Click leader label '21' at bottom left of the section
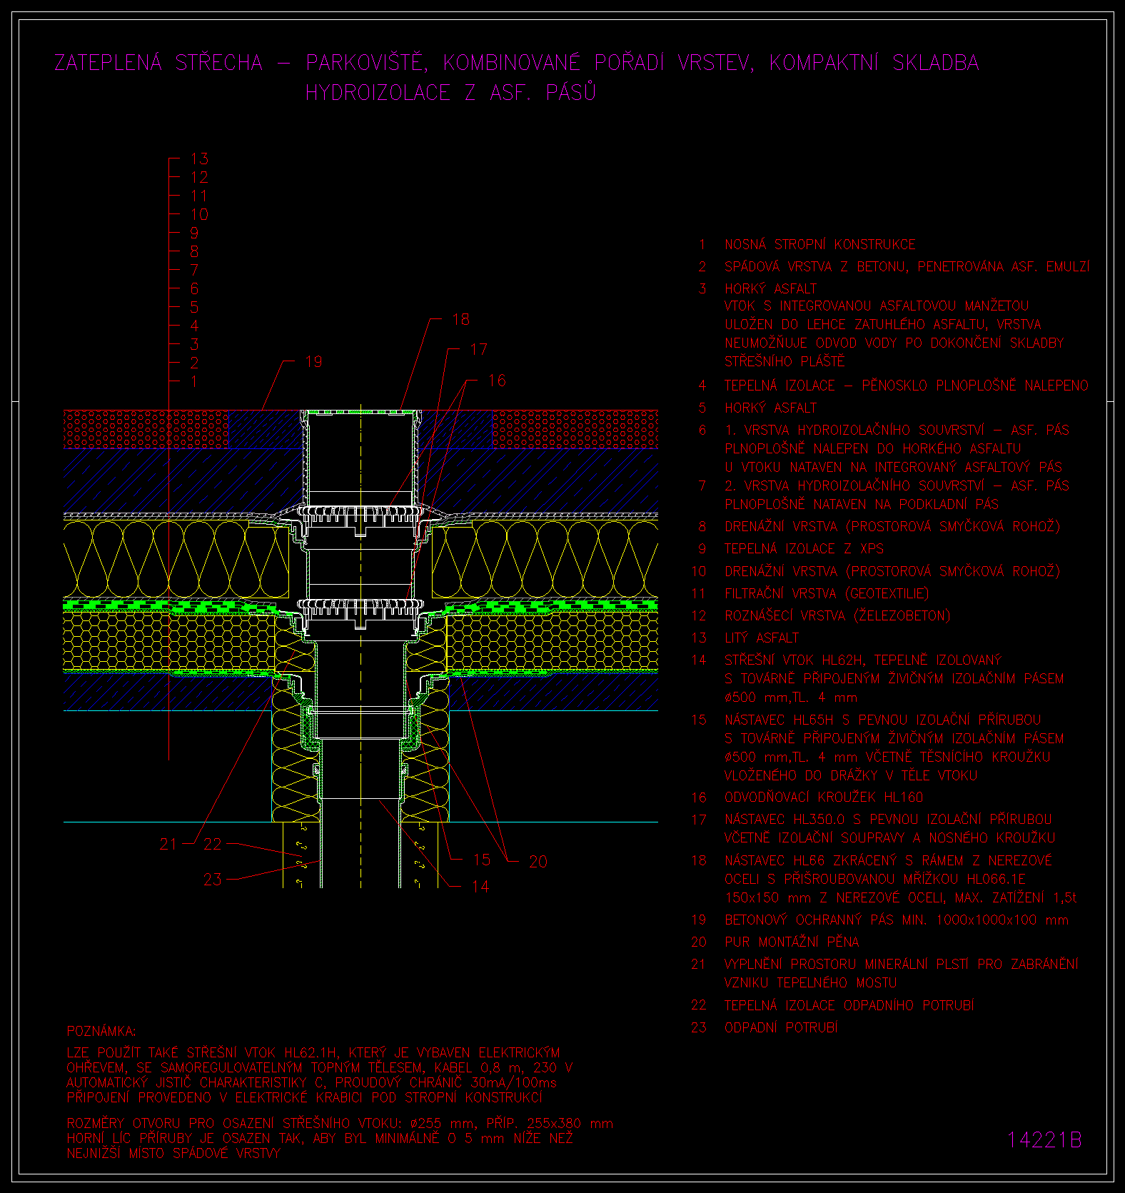Image resolution: width=1125 pixels, height=1193 pixels. [x=168, y=845]
